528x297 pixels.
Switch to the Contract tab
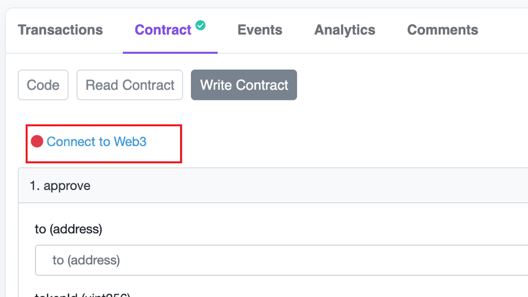tap(163, 30)
